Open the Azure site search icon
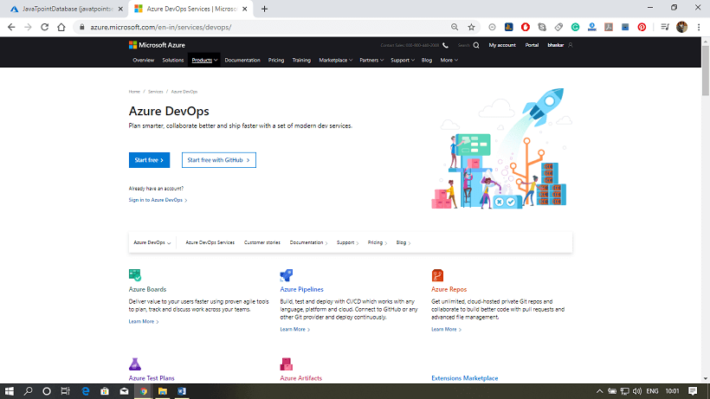The height and width of the screenshot is (399, 710). coord(476,45)
